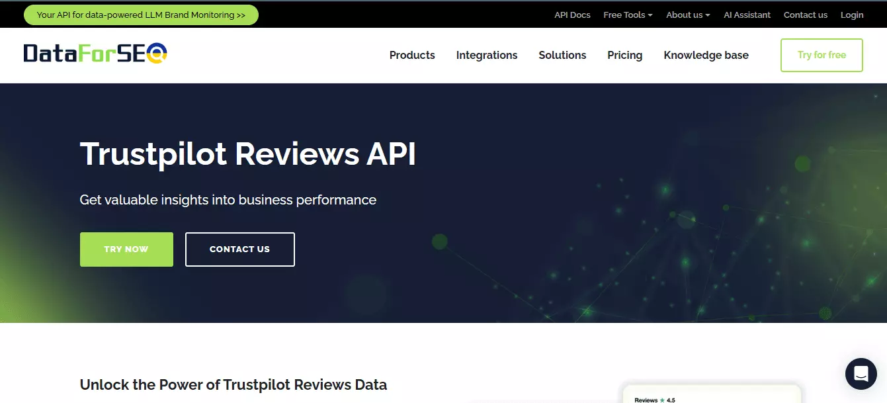The width and height of the screenshot is (887, 403).
Task: Click the Try for free button
Action: point(822,55)
